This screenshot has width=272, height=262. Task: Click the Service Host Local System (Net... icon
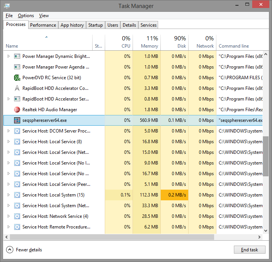click(17, 206)
